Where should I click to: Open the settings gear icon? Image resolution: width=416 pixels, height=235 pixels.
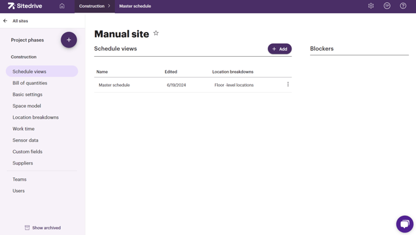(x=371, y=6)
